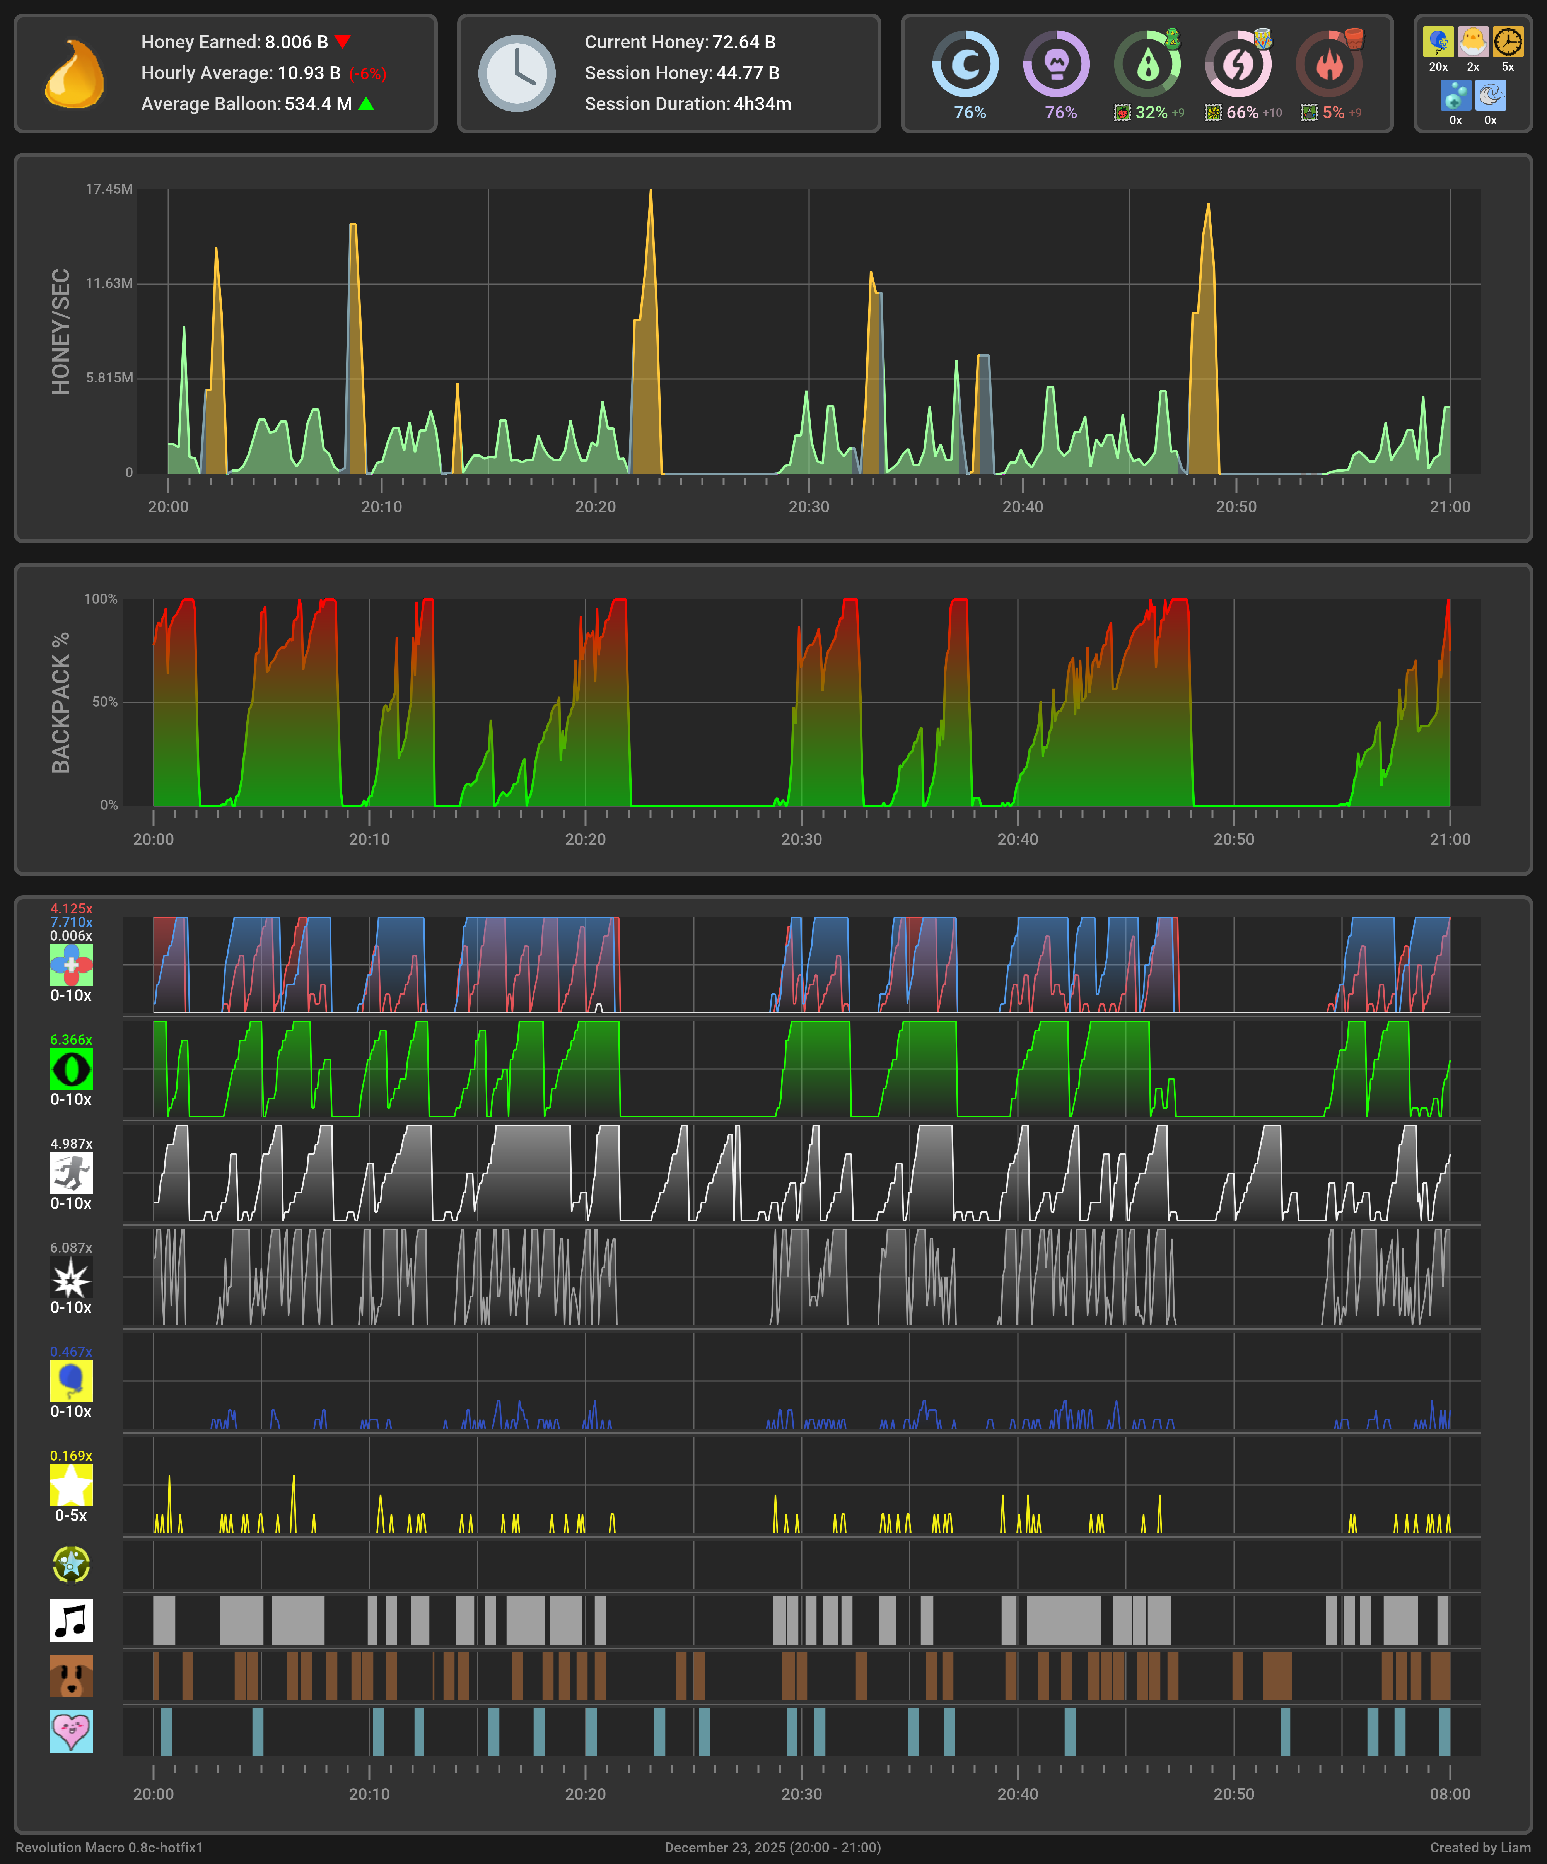Screen dimensions: 1547x1864
Task: Click the green eye Focus buff icon
Action: pyautogui.click(x=71, y=1069)
